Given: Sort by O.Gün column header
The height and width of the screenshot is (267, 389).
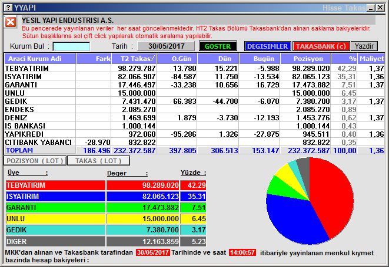Looking at the screenshot, I should tap(177, 59).
